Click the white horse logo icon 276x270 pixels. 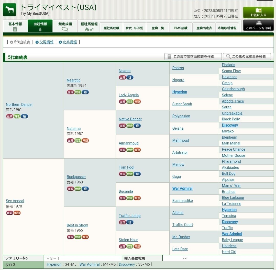(9, 10)
